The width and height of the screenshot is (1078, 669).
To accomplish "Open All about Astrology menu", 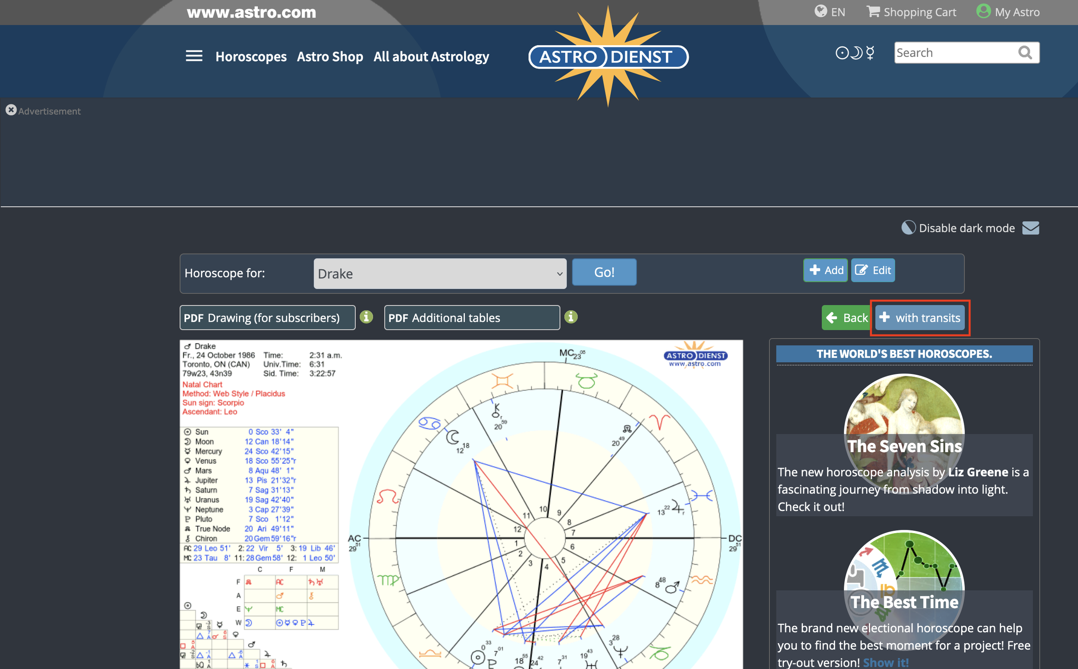I will 431,57.
